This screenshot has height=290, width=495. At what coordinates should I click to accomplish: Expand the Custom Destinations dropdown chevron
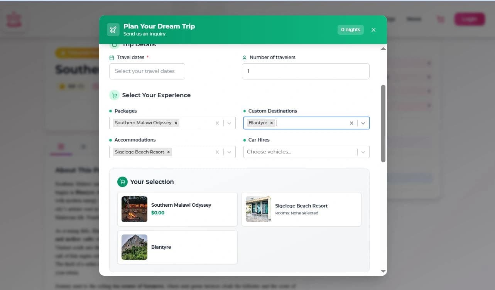pos(363,123)
